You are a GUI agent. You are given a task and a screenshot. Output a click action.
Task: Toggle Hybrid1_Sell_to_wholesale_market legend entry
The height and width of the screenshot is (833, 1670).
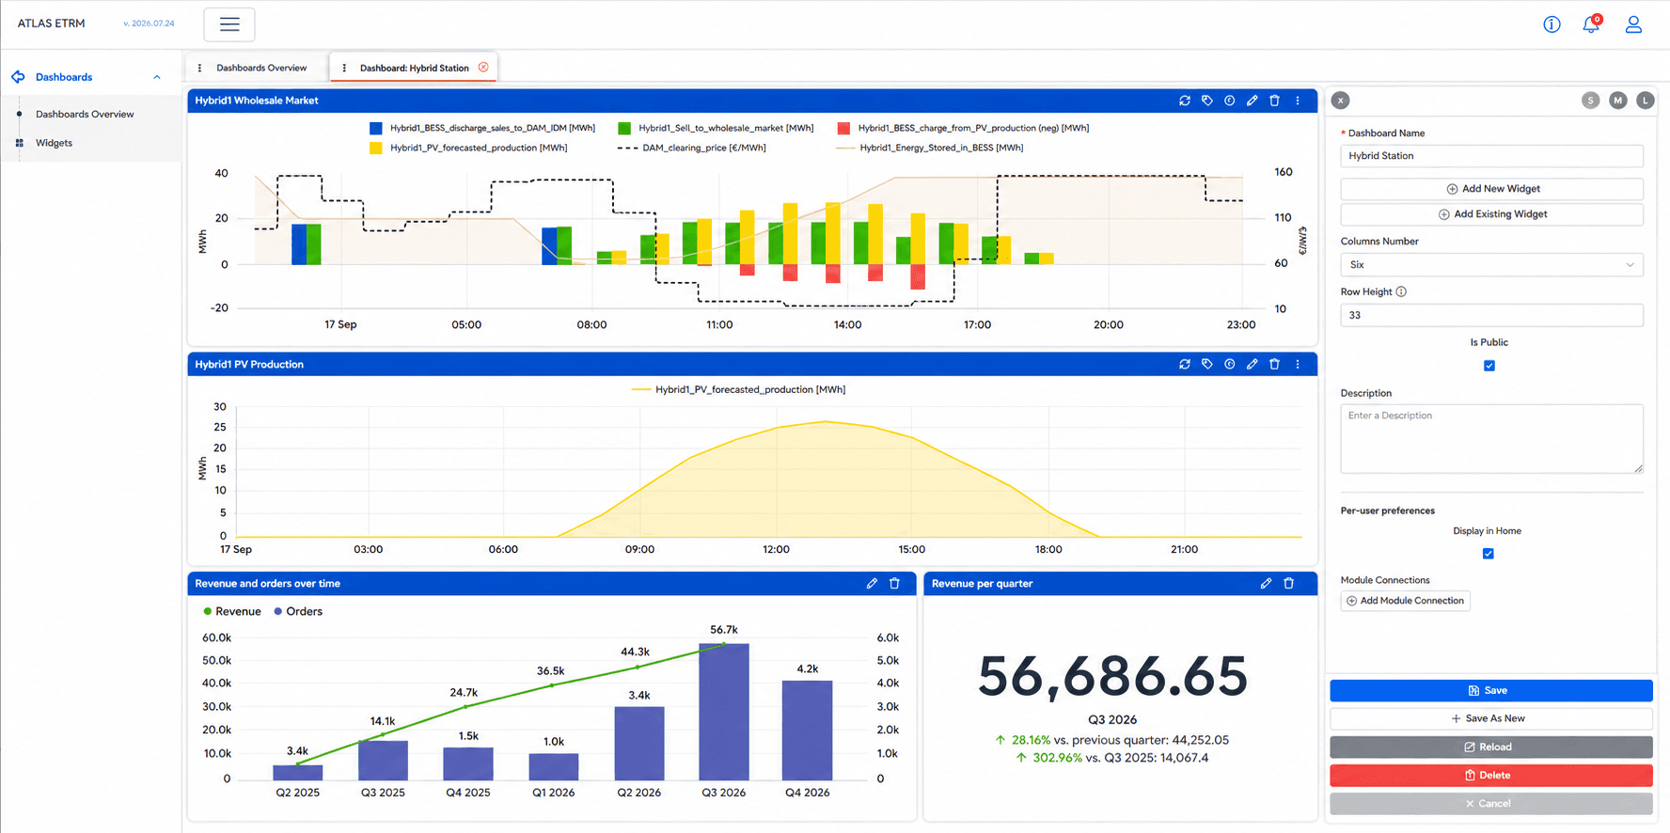click(716, 128)
